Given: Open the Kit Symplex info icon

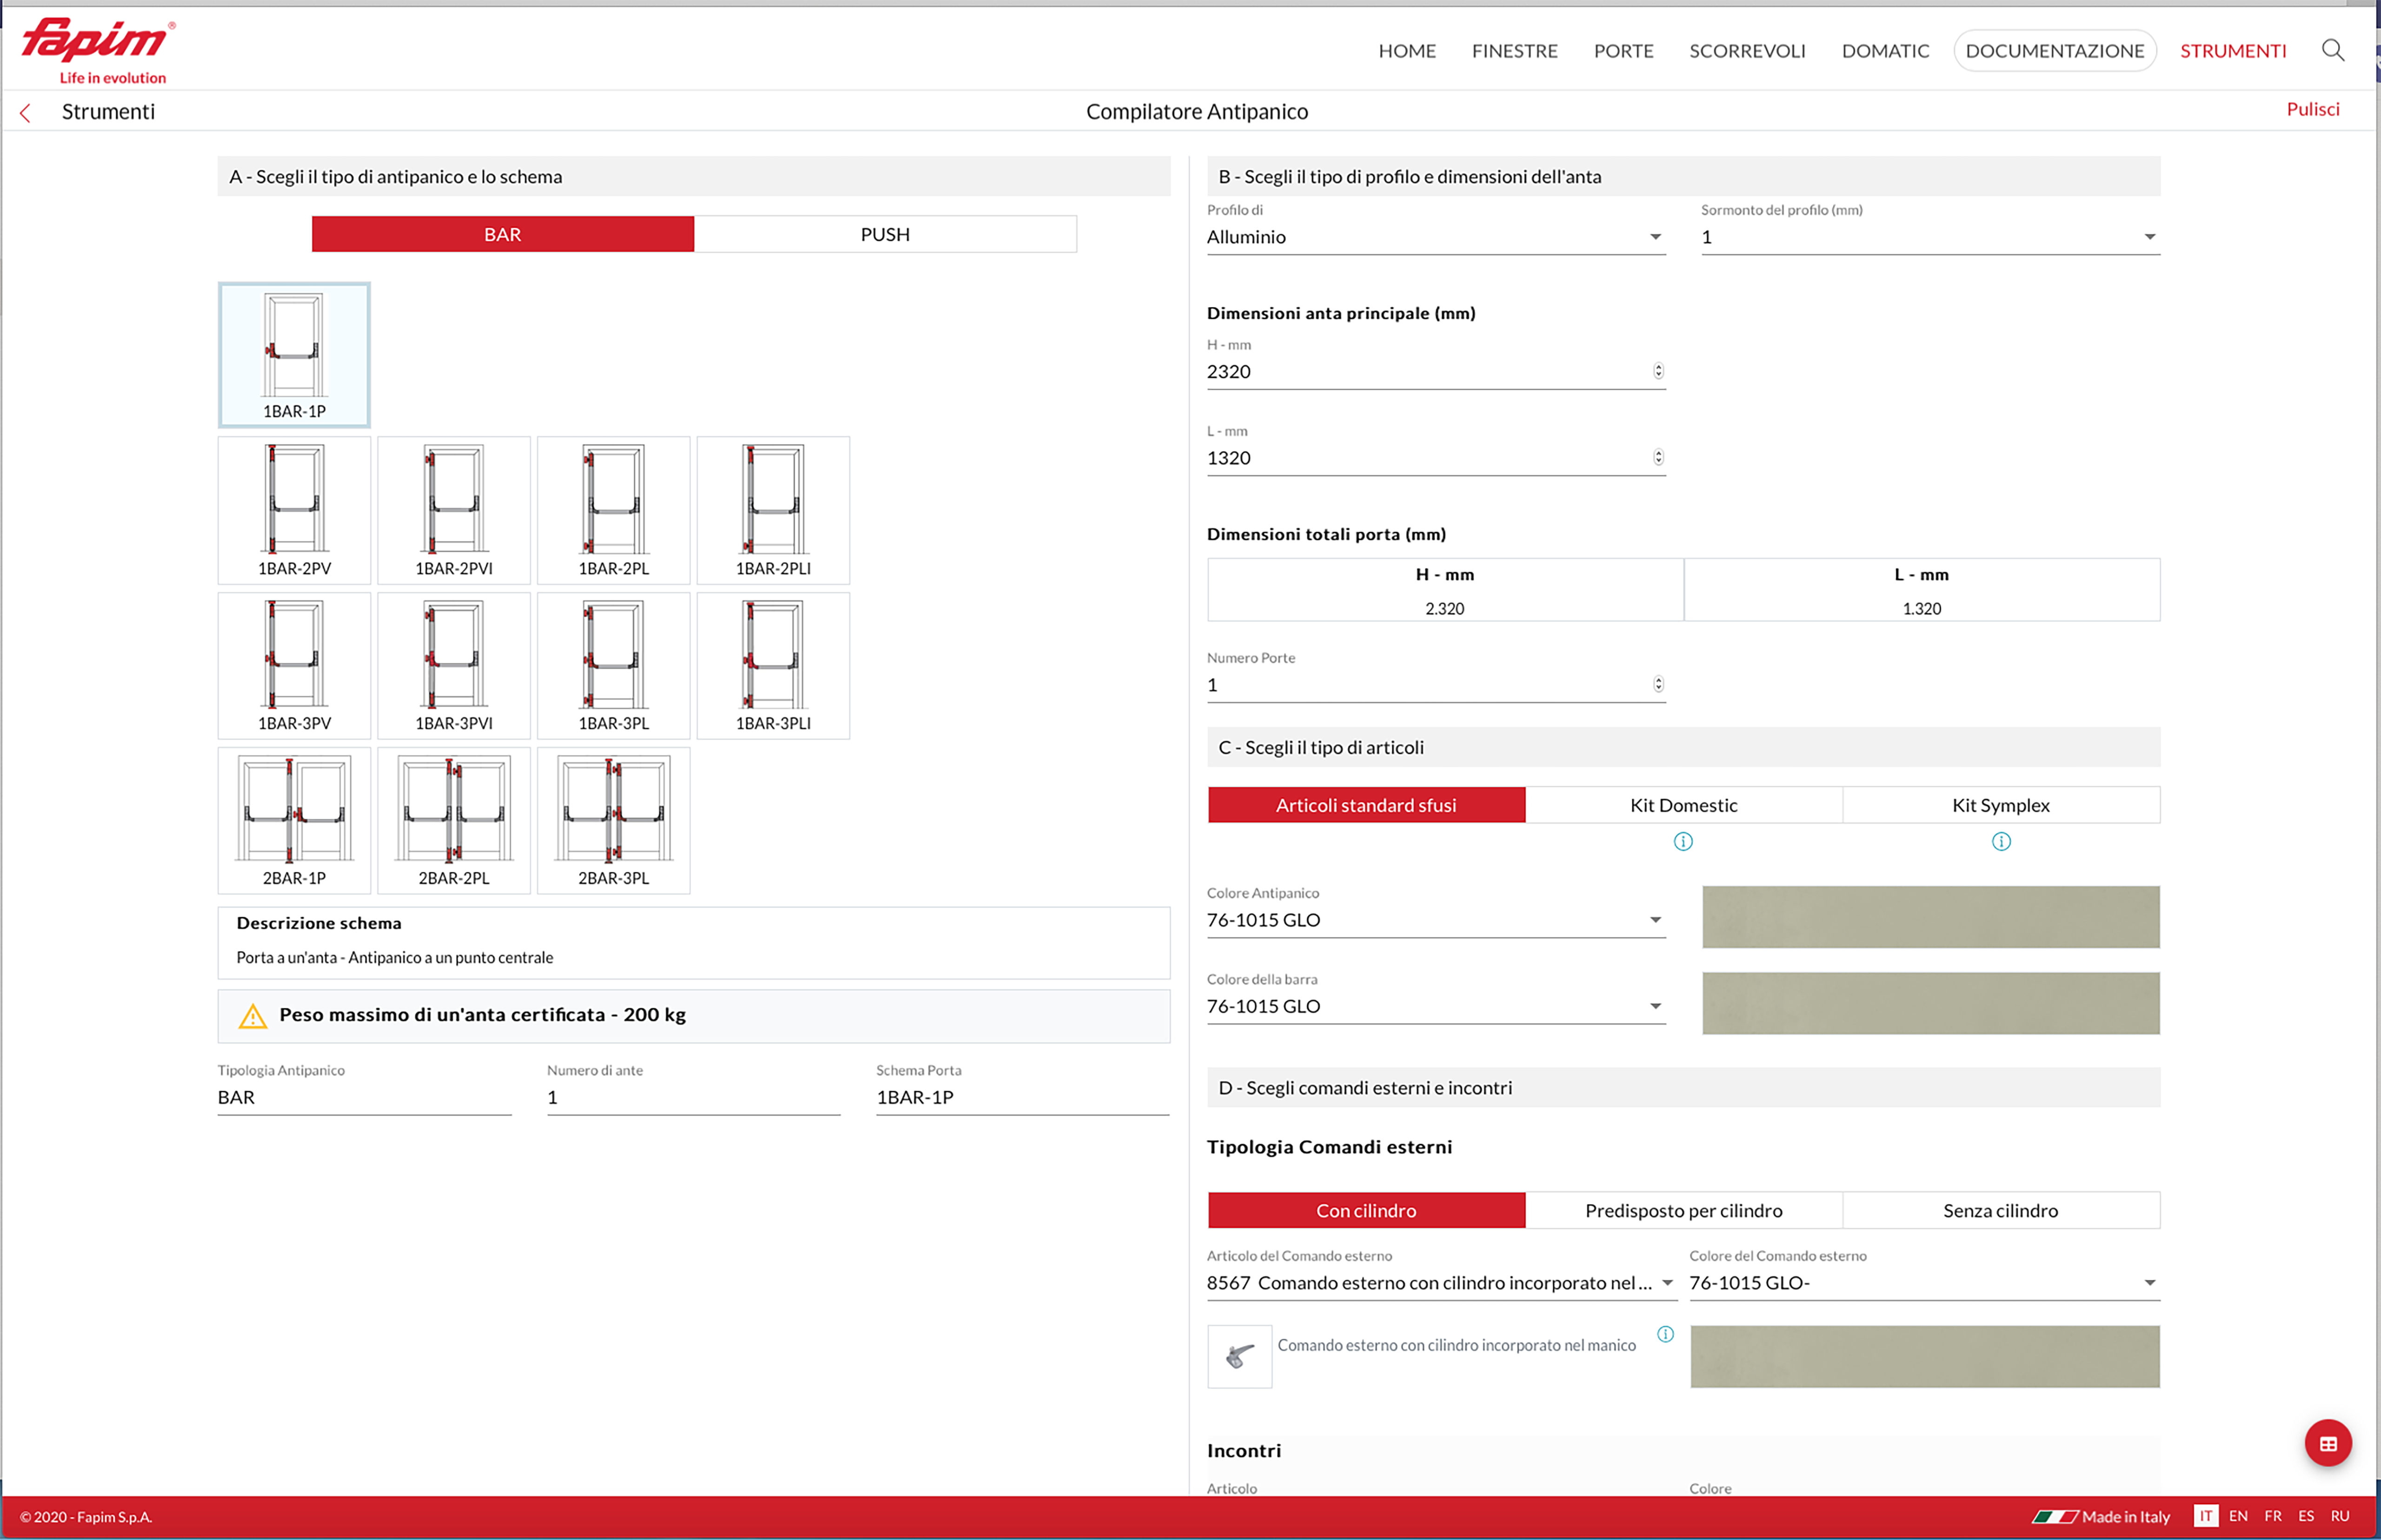Looking at the screenshot, I should [2001, 842].
